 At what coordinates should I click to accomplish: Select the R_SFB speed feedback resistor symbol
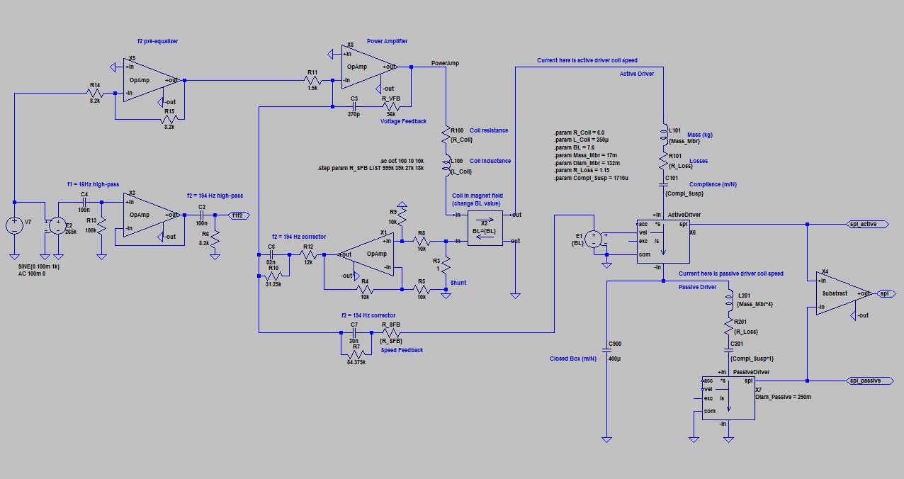[x=392, y=331]
